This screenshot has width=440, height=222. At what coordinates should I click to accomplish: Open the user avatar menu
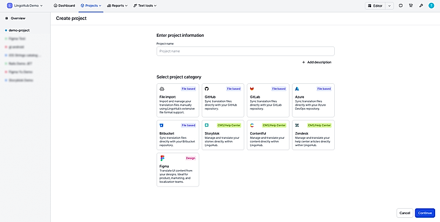(x=432, y=5)
